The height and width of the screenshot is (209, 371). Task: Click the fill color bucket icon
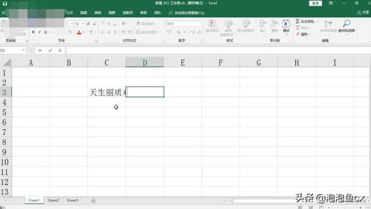click(70, 32)
